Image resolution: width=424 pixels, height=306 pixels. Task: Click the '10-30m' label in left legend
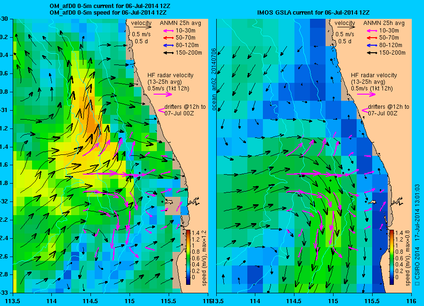click(186, 31)
